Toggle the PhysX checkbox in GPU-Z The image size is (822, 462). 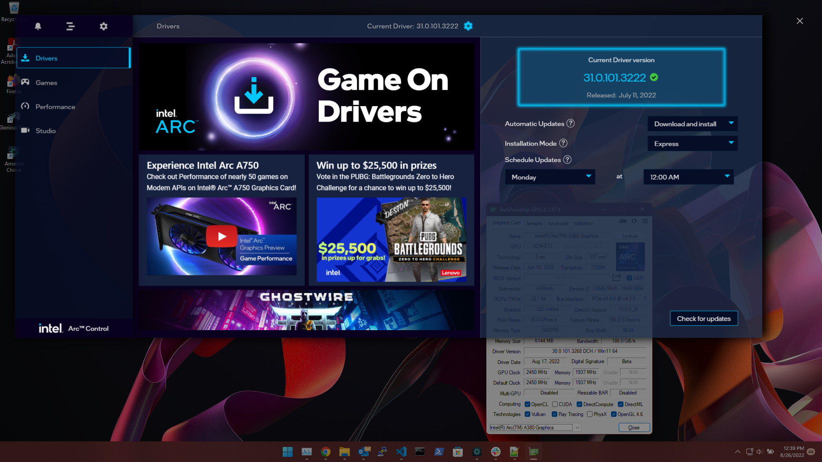coord(590,414)
